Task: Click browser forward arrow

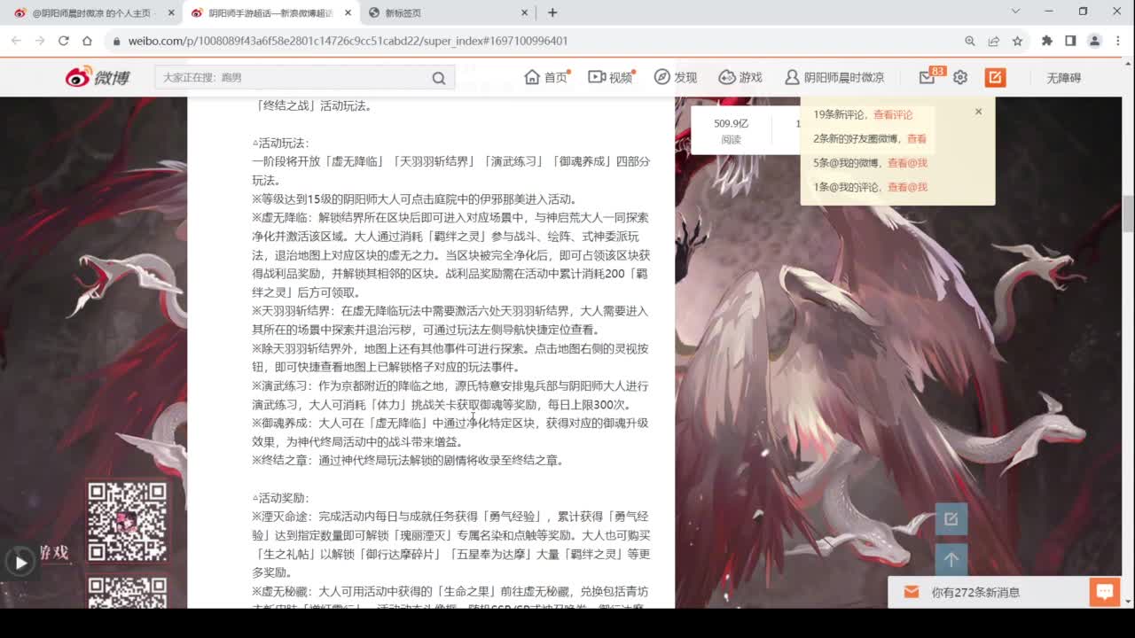Action: (x=40, y=41)
